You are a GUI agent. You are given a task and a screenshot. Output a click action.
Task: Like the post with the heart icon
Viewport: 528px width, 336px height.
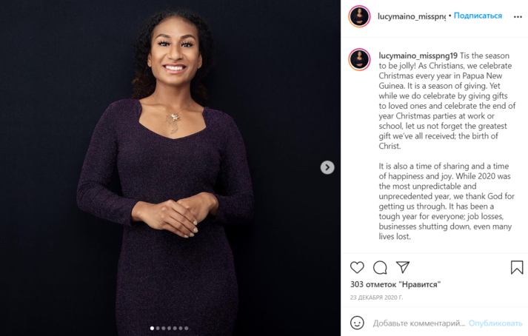pyautogui.click(x=357, y=267)
